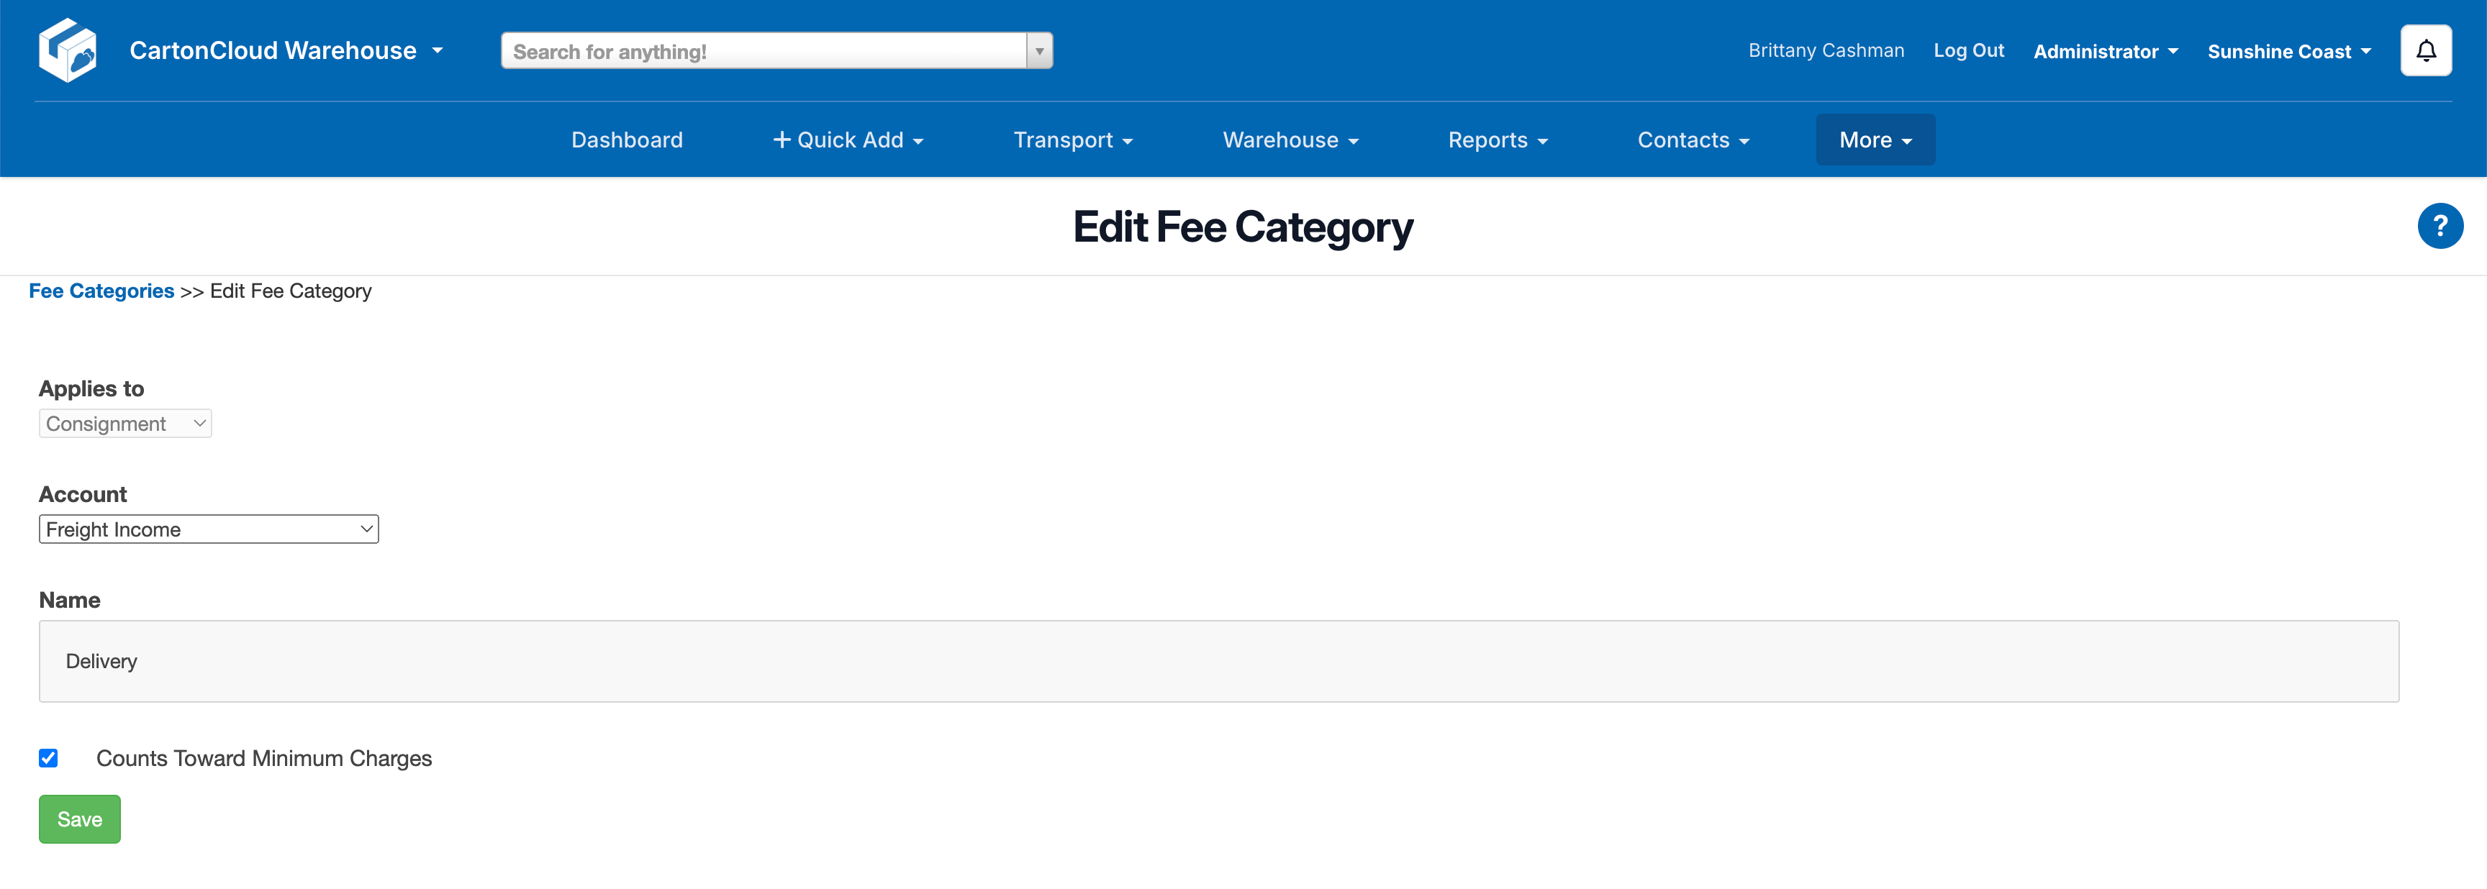Open the More menu
2487x889 pixels.
pyautogui.click(x=1874, y=139)
